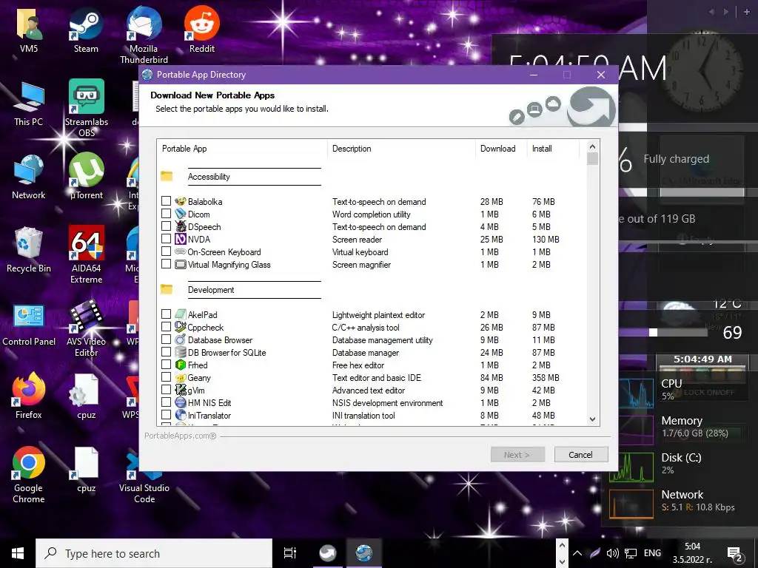Launch Firefox from the desktop

pos(29,396)
